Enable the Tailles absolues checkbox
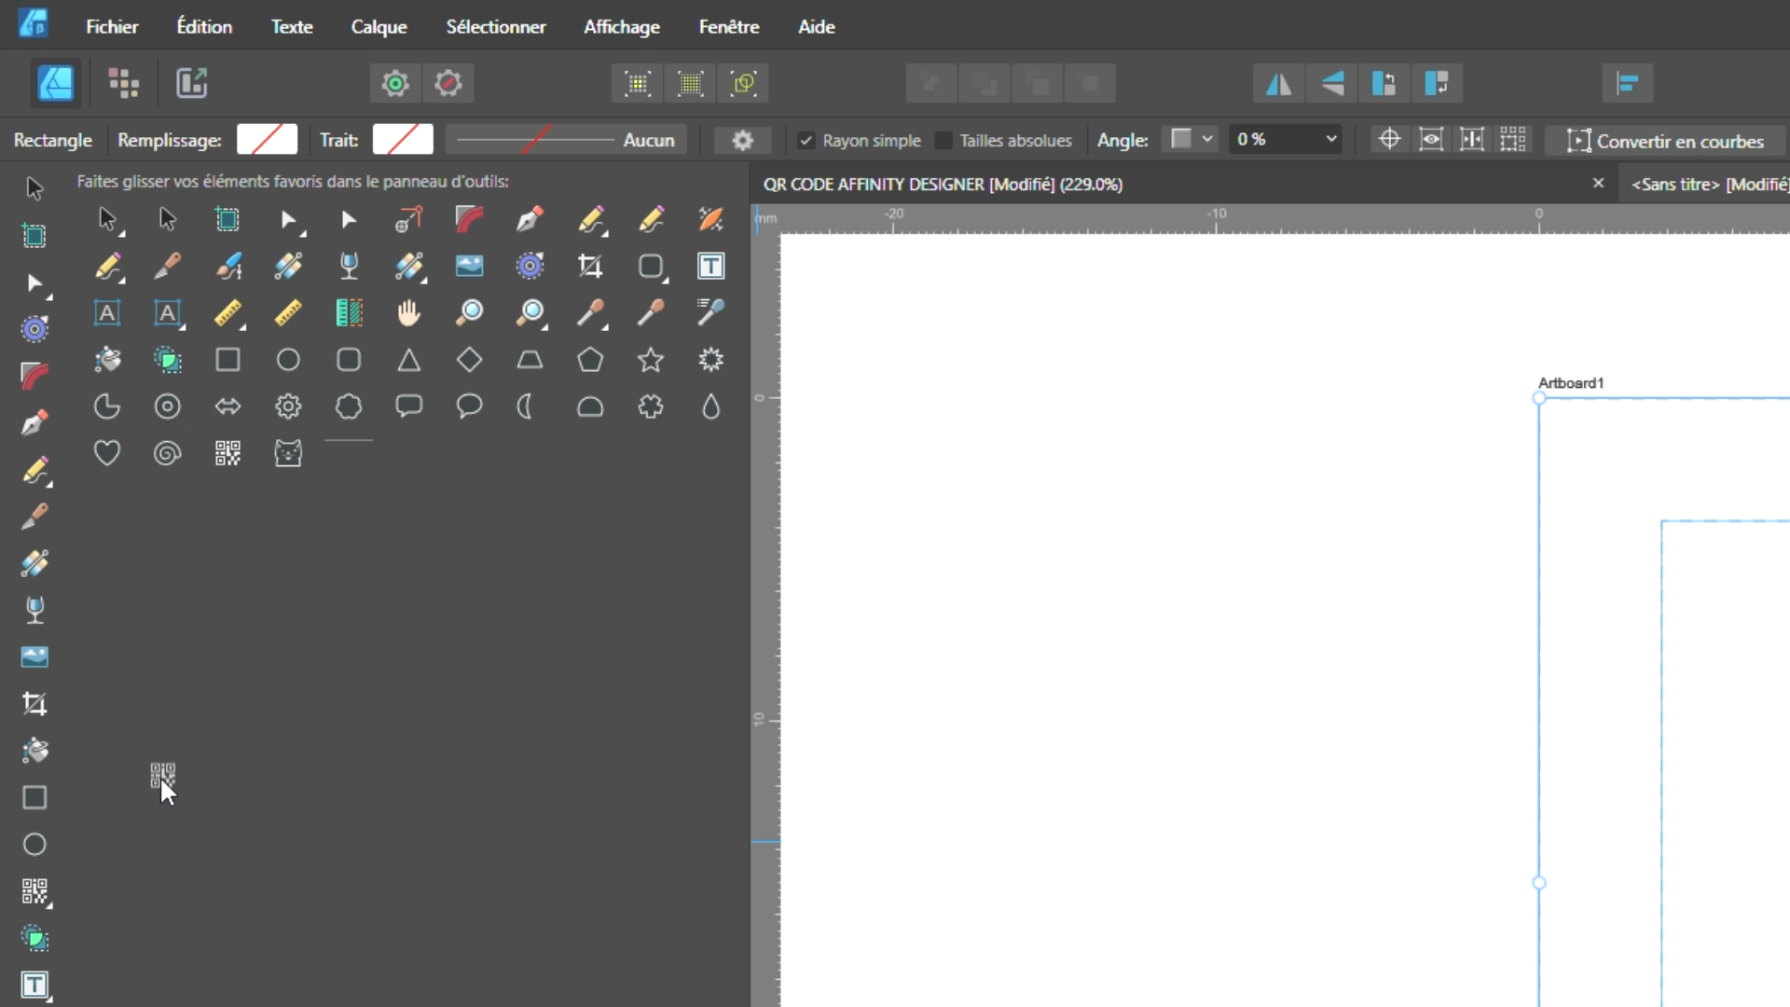The width and height of the screenshot is (1790, 1007). tap(943, 141)
